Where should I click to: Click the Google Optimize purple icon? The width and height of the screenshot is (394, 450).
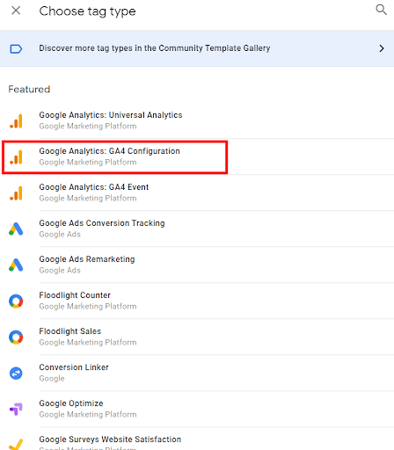16,410
